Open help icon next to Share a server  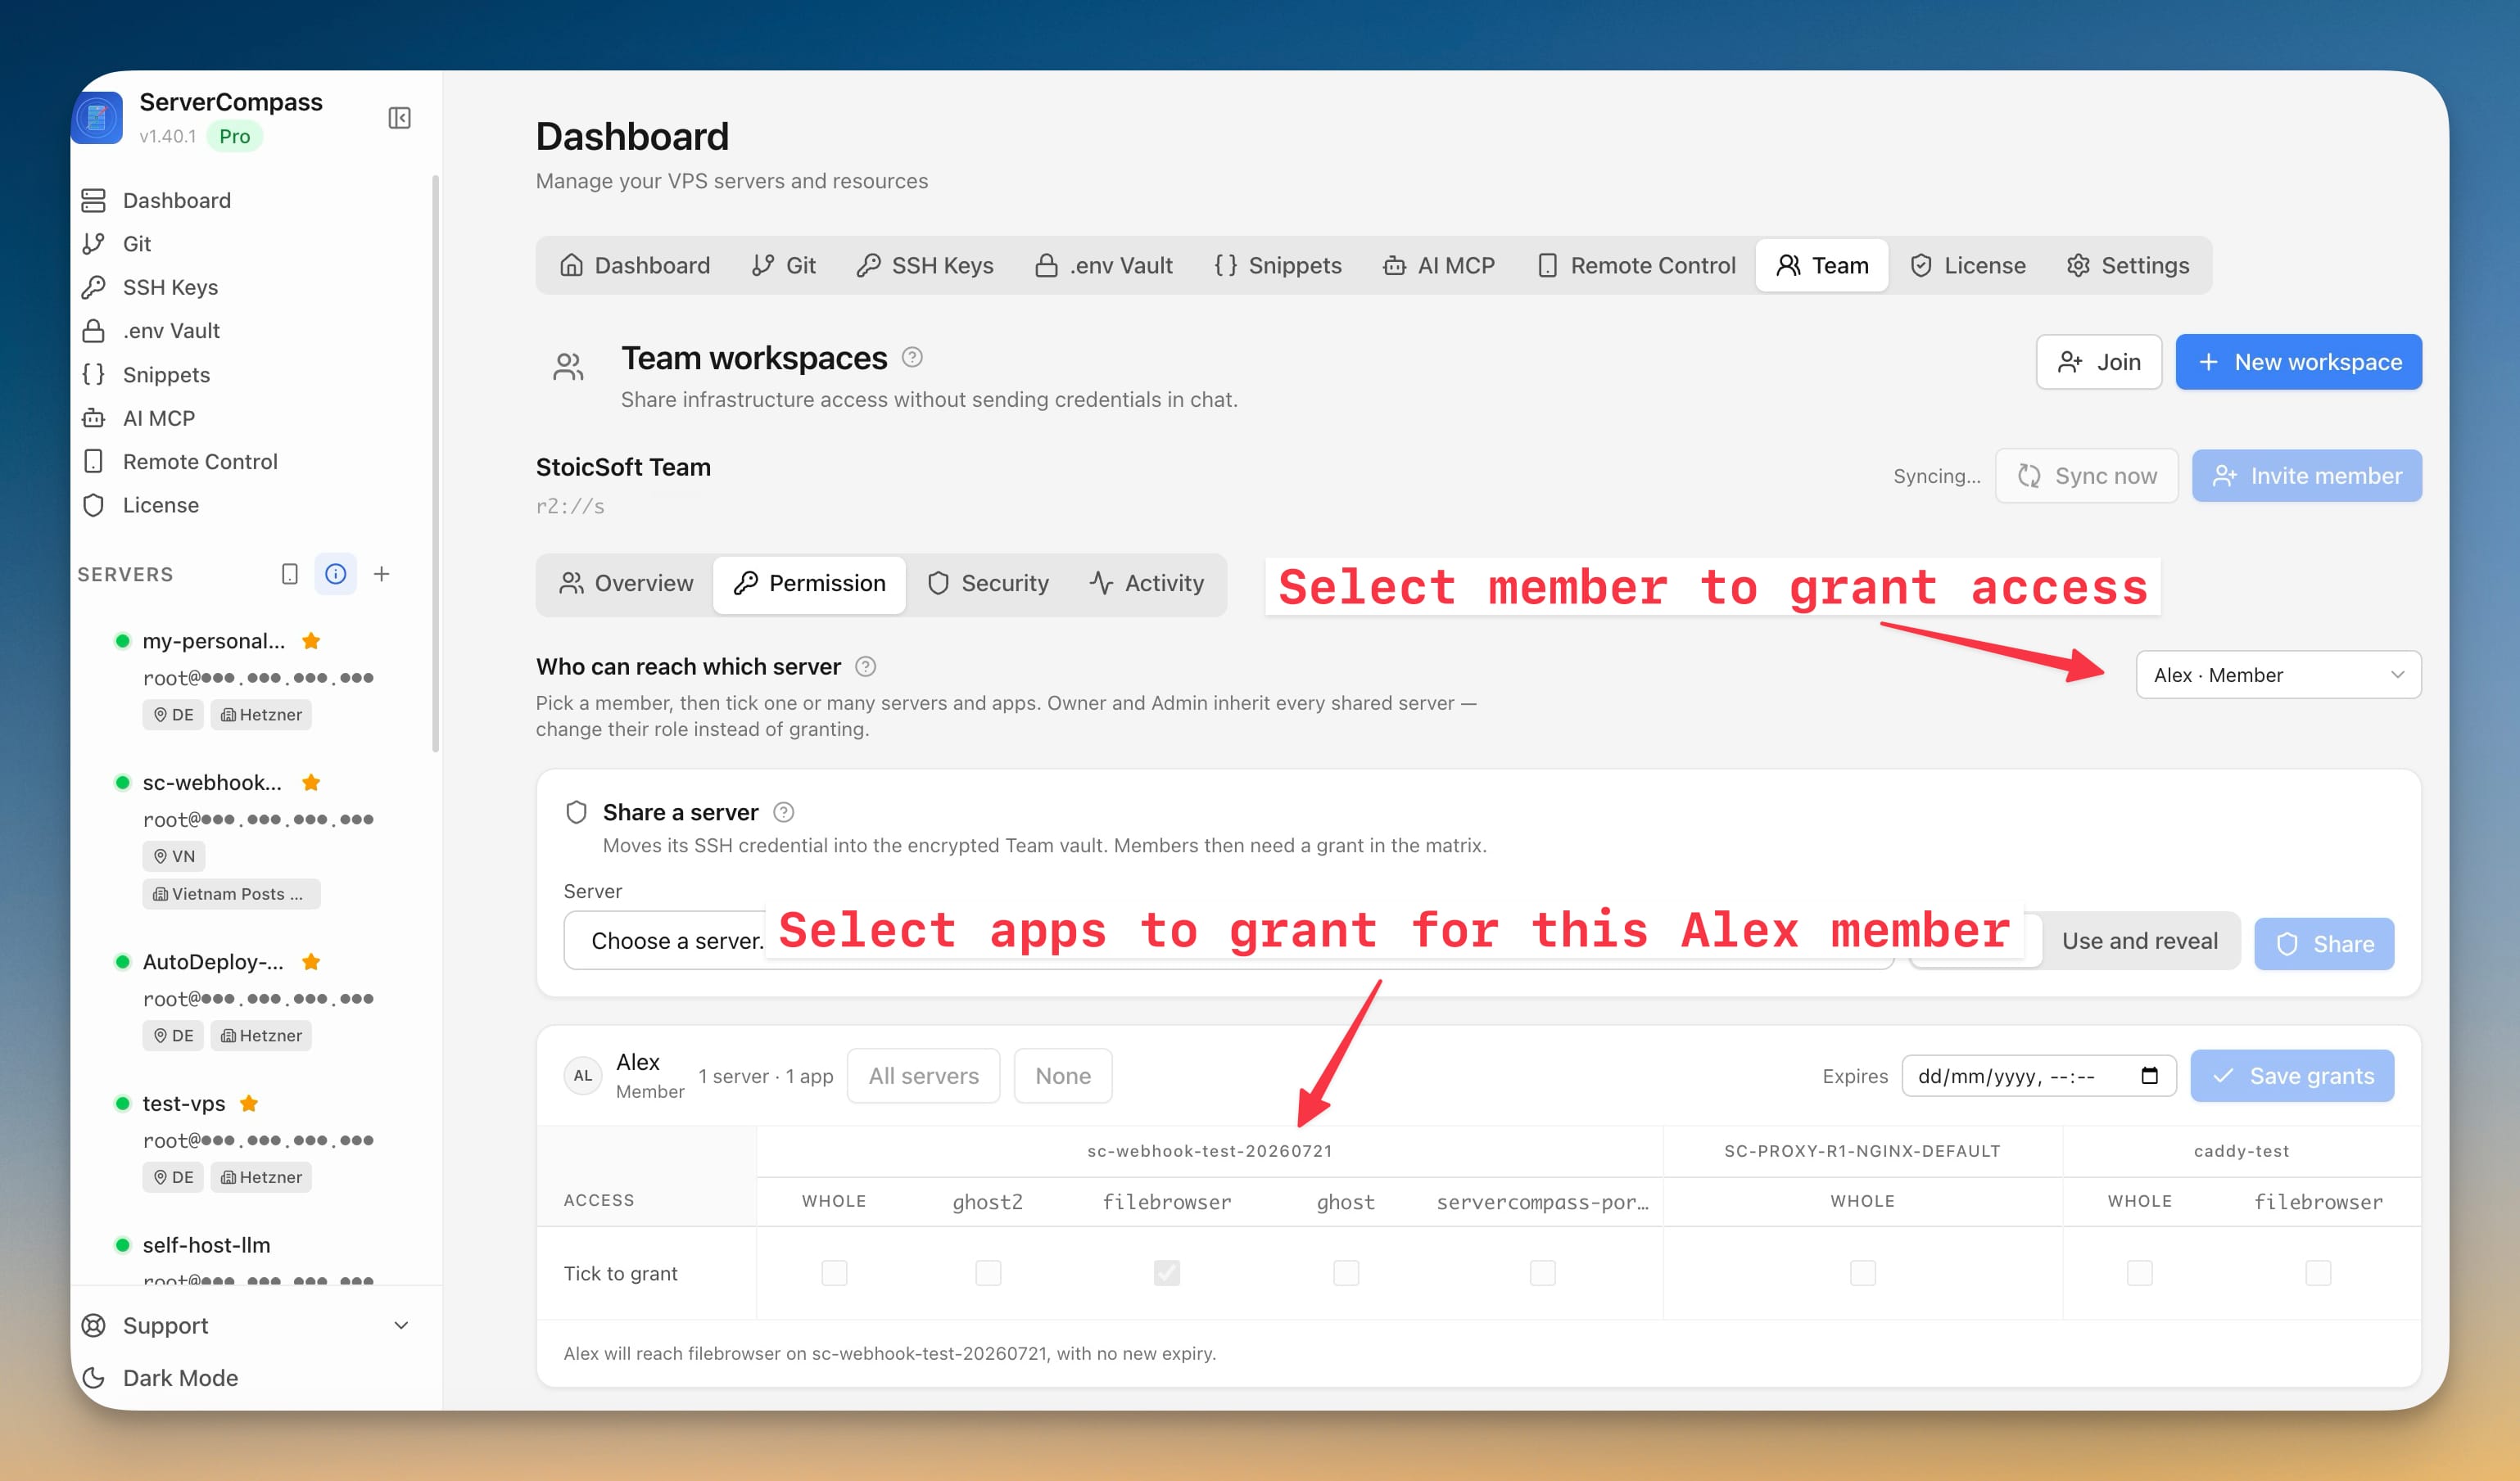coord(784,812)
